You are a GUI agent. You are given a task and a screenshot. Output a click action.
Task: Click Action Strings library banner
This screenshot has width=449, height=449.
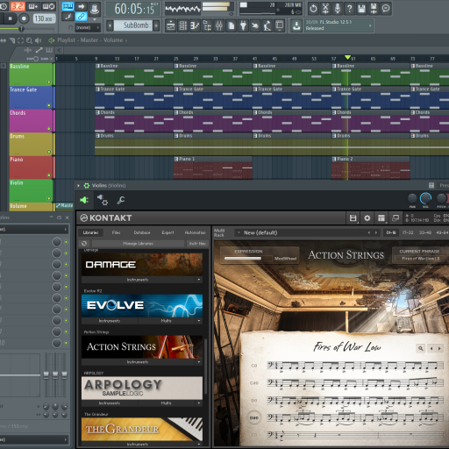click(x=142, y=346)
